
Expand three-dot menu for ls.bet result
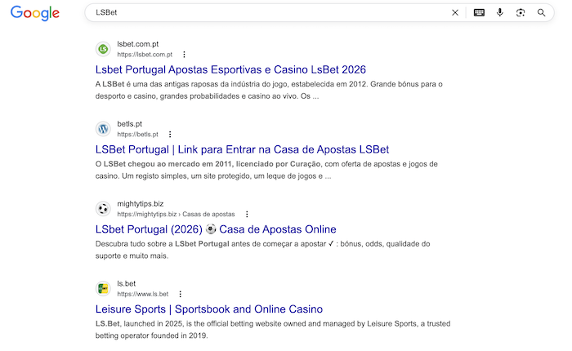coord(180,294)
